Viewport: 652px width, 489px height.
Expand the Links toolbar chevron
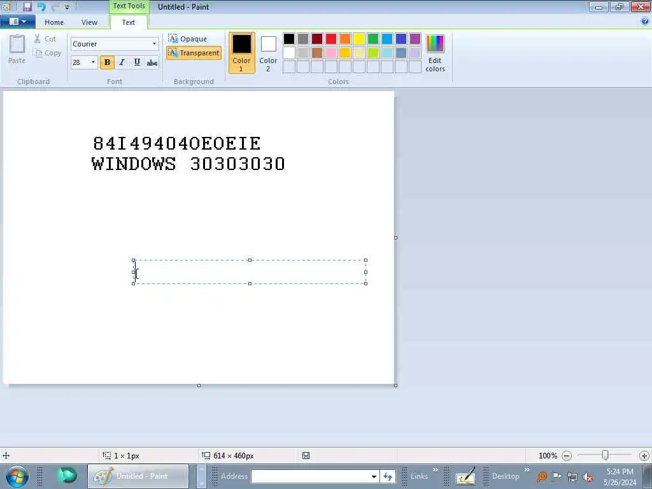click(x=436, y=470)
